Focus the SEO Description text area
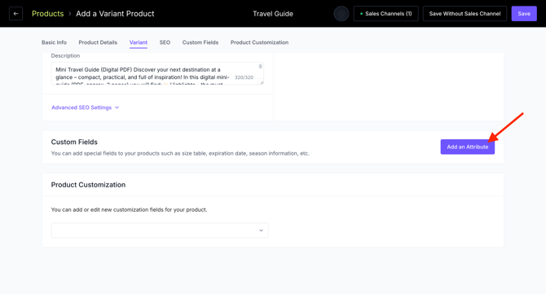546x294 pixels. pos(157,73)
